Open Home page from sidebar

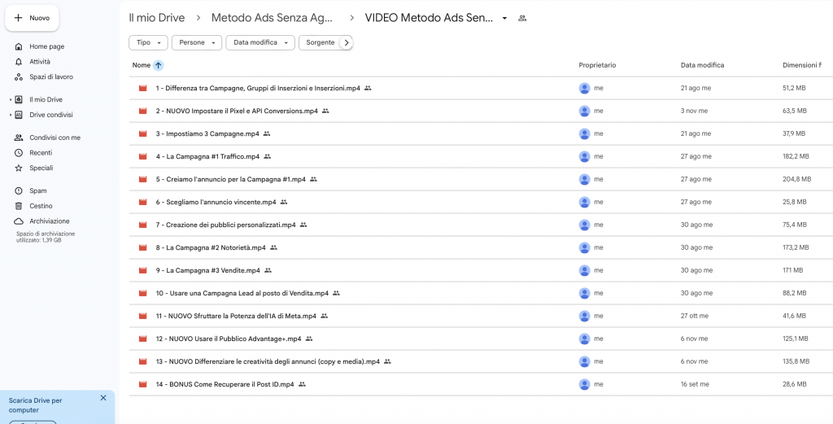point(46,46)
